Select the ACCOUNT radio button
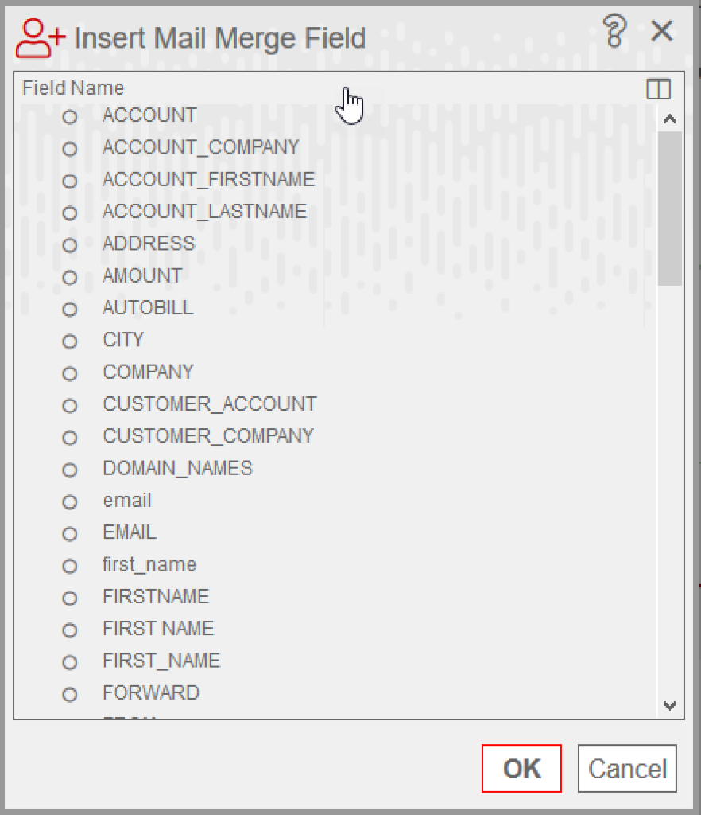The height and width of the screenshot is (815, 701). [69, 116]
